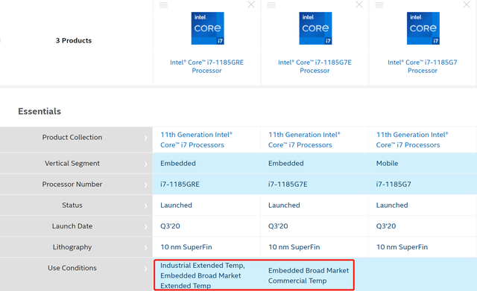Click the Intel Core i7 badge above i7-1185G7
Screen dimensions: 477x291
pos(423,28)
